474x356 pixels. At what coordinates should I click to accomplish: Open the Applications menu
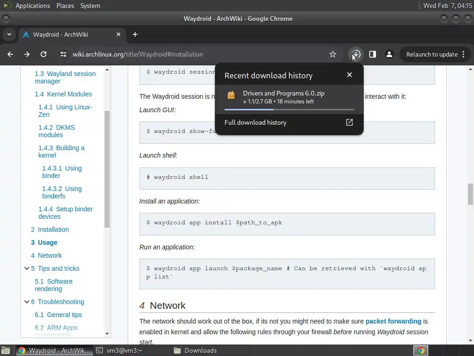[x=33, y=6]
